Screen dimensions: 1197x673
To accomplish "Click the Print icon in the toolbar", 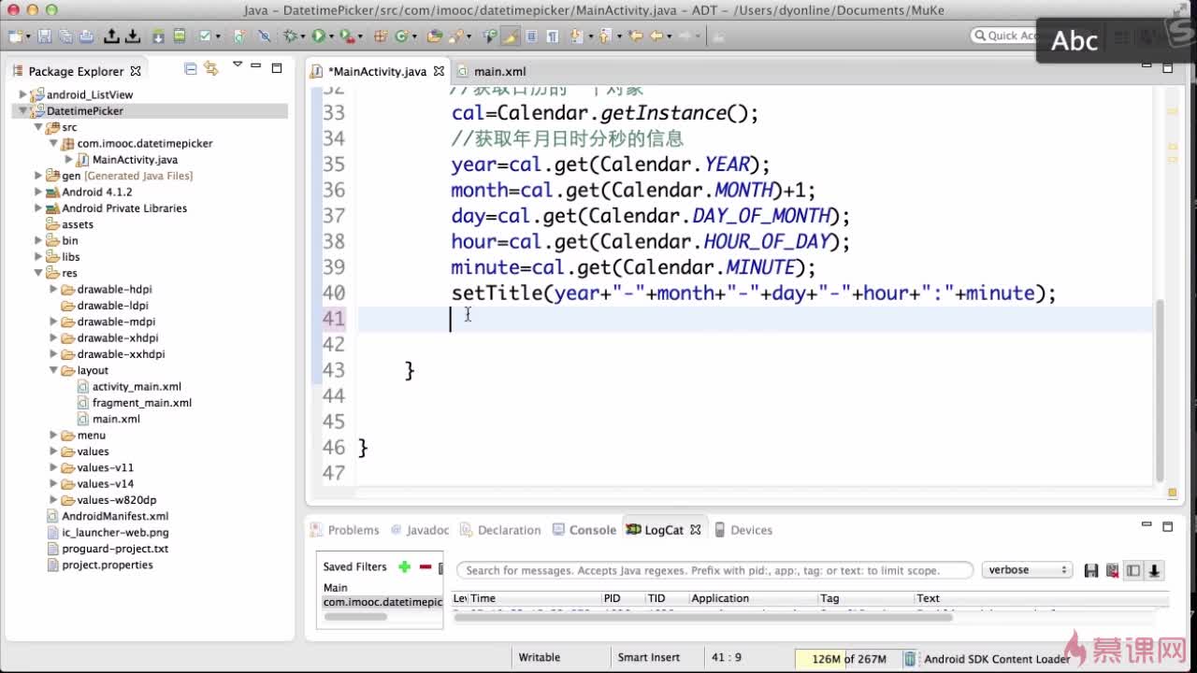I will point(87,36).
